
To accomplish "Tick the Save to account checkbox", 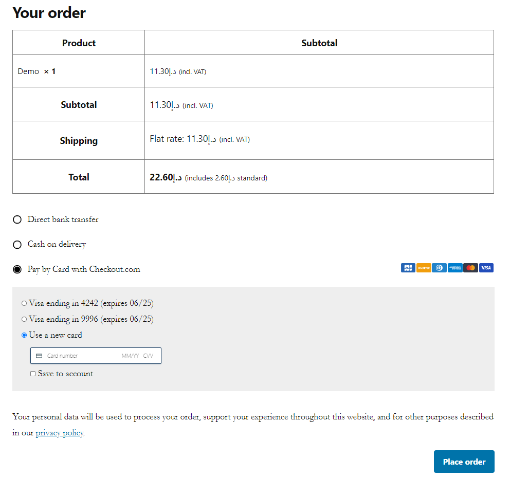I will click(x=33, y=374).
